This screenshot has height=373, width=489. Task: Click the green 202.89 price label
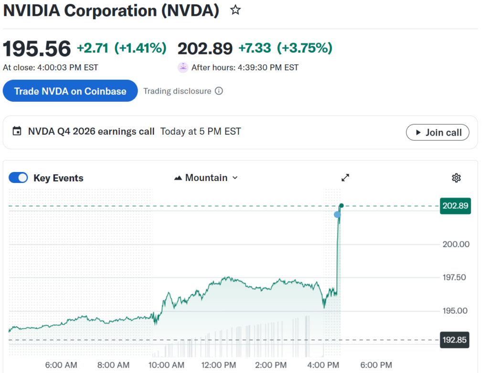(x=456, y=206)
